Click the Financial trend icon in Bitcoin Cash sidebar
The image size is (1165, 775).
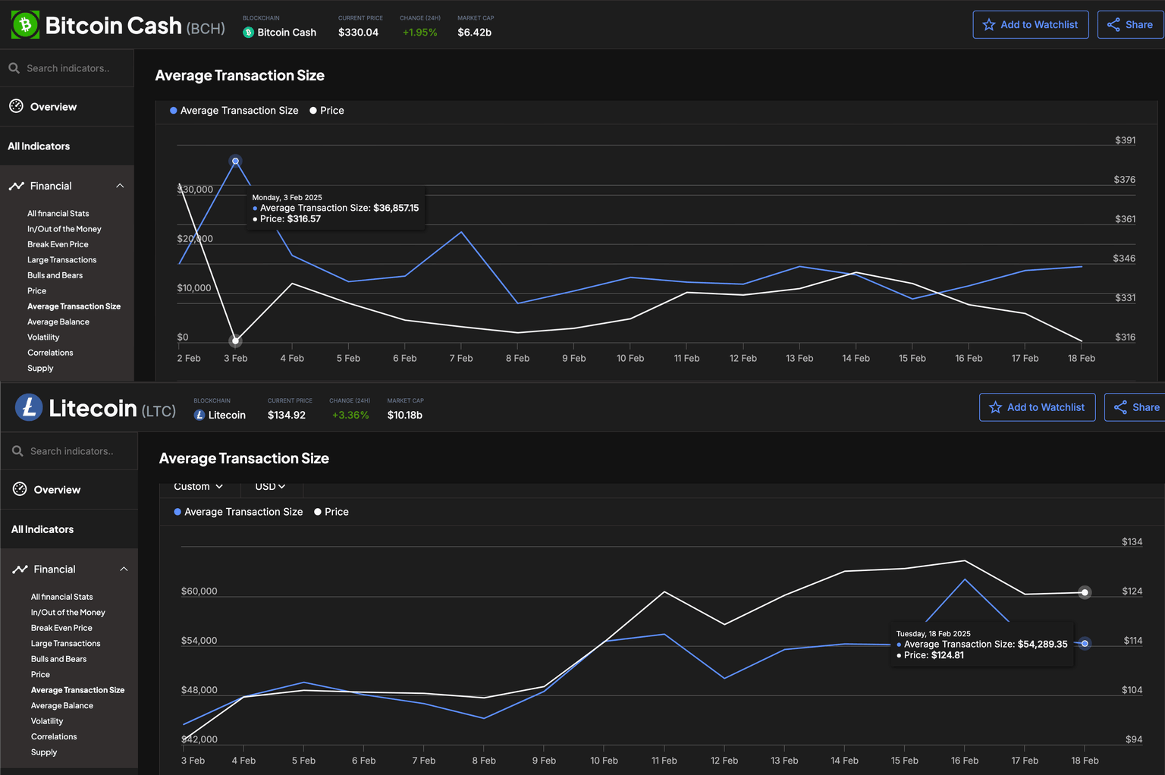(17, 186)
